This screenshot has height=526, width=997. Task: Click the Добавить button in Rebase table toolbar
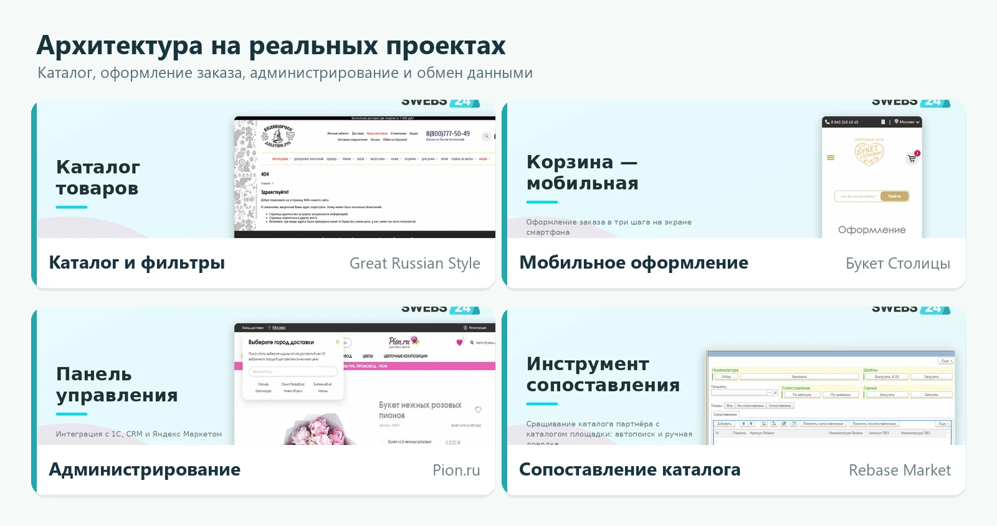[725, 424]
